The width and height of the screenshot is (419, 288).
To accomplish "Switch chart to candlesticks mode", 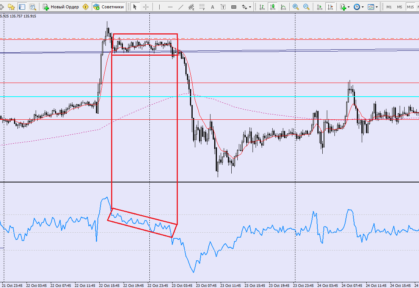I will point(273,7).
